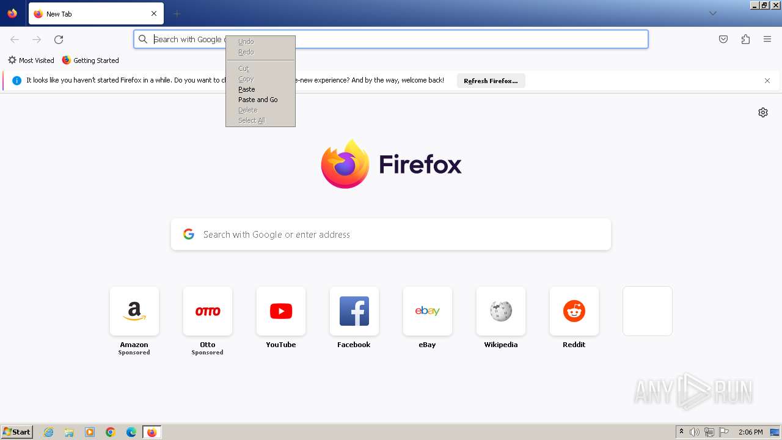Launch Microsoft Edge from taskbar

click(131, 432)
